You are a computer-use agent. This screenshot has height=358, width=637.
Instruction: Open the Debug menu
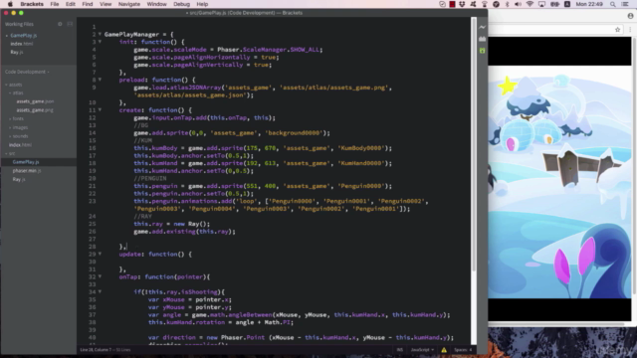(181, 4)
